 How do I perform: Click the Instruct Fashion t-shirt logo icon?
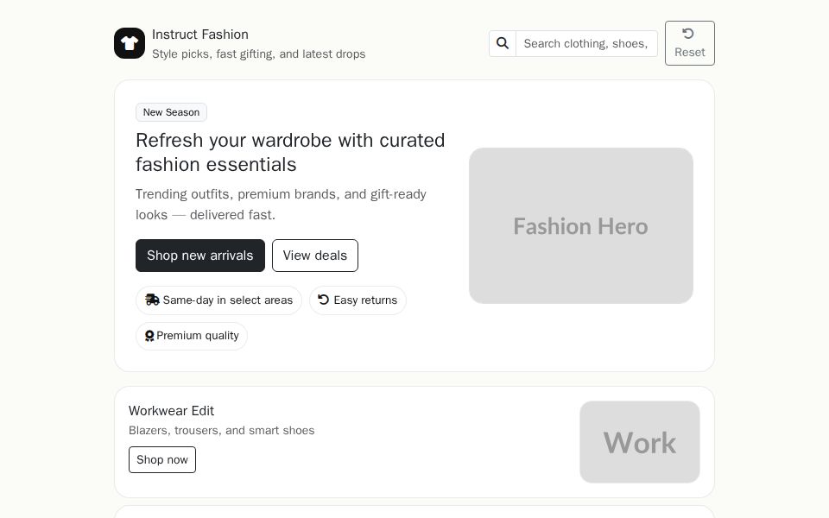(x=130, y=43)
